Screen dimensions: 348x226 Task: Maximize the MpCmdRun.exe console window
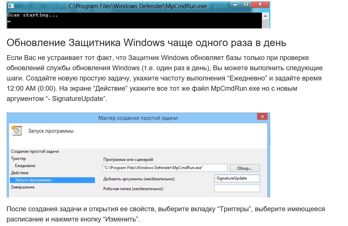246,5
